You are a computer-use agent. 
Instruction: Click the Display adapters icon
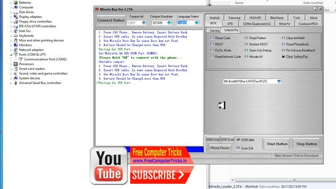pyautogui.click(x=16, y=17)
